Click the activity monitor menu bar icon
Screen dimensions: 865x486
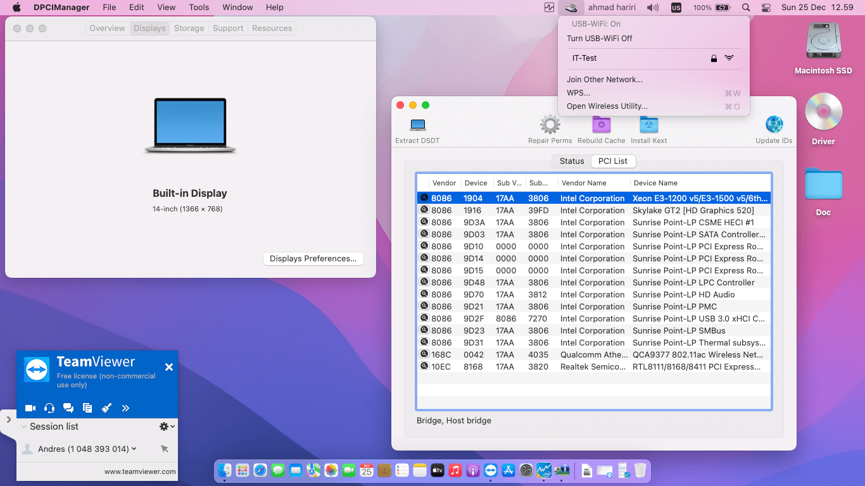(549, 8)
